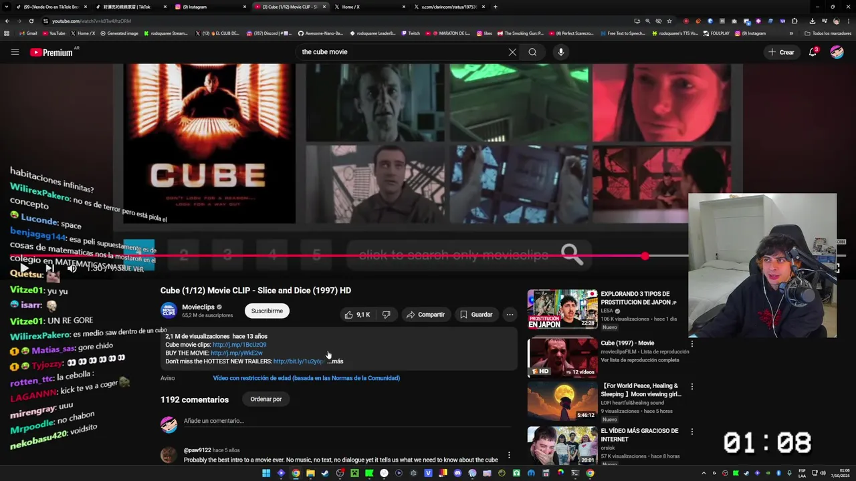This screenshot has height=481, width=856.
Task: Switch to the x.com/clarincom status tab
Action: tap(449, 7)
